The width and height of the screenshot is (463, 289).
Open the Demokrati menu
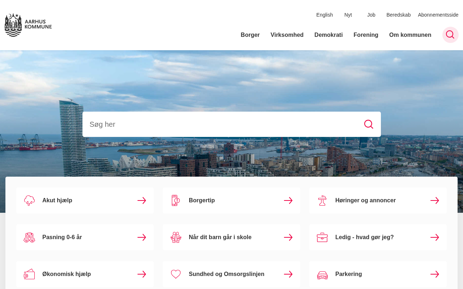tap(328, 35)
